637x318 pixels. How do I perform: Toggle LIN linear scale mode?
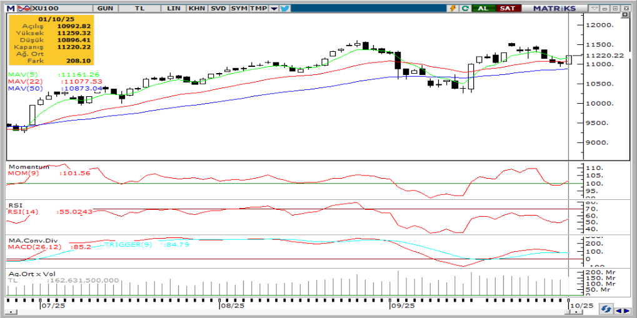pos(172,8)
